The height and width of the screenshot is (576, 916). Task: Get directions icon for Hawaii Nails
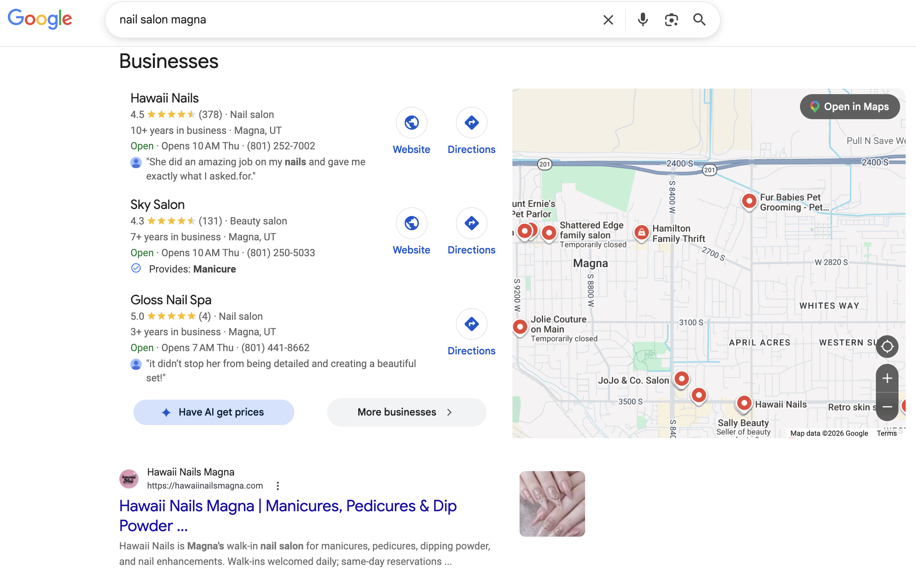tap(472, 122)
